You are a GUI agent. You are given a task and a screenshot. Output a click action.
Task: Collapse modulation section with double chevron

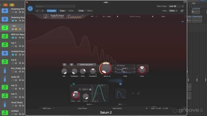pyautogui.click(x=138, y=93)
